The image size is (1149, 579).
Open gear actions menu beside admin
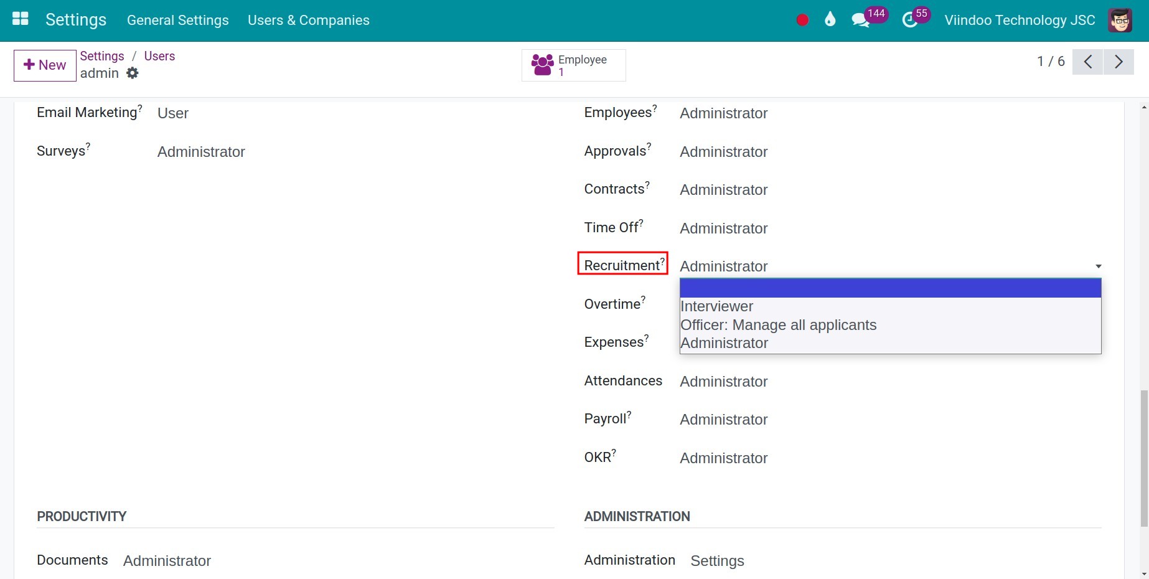(133, 73)
